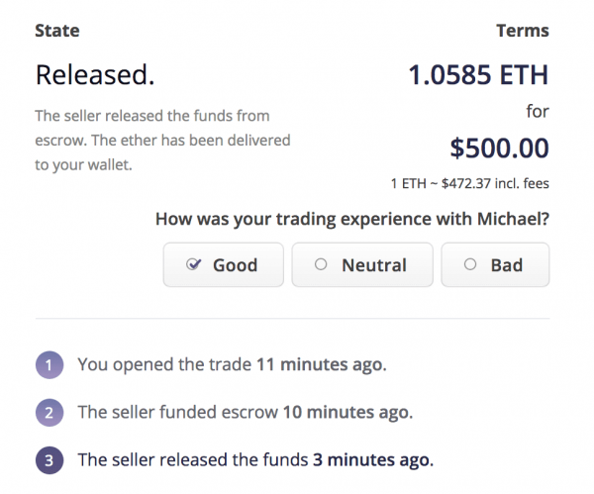Click the step 2 number badge

point(49,412)
